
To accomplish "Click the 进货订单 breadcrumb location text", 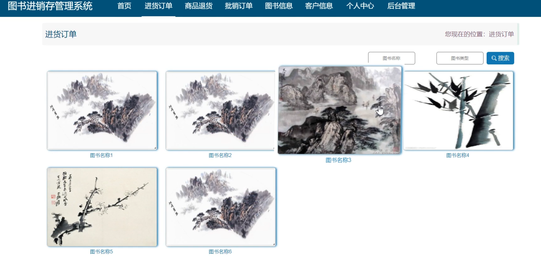I will coord(501,34).
